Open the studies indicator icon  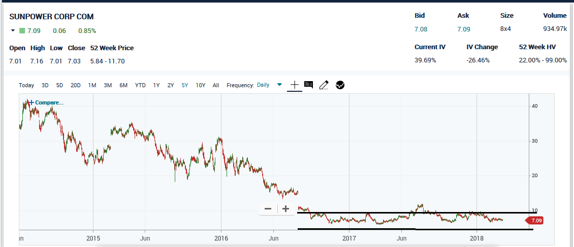click(340, 85)
